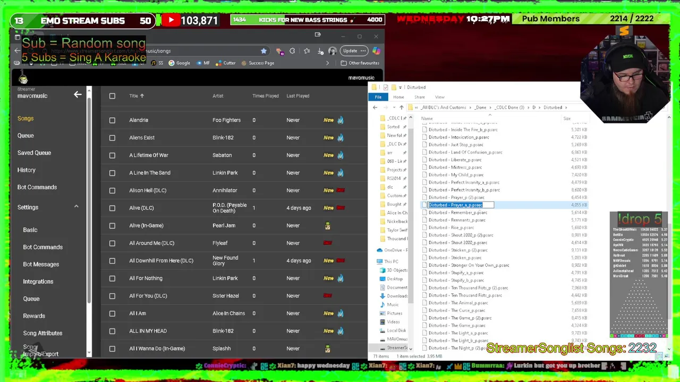Click the in-game icon for Alive (In-Game)

327,225
